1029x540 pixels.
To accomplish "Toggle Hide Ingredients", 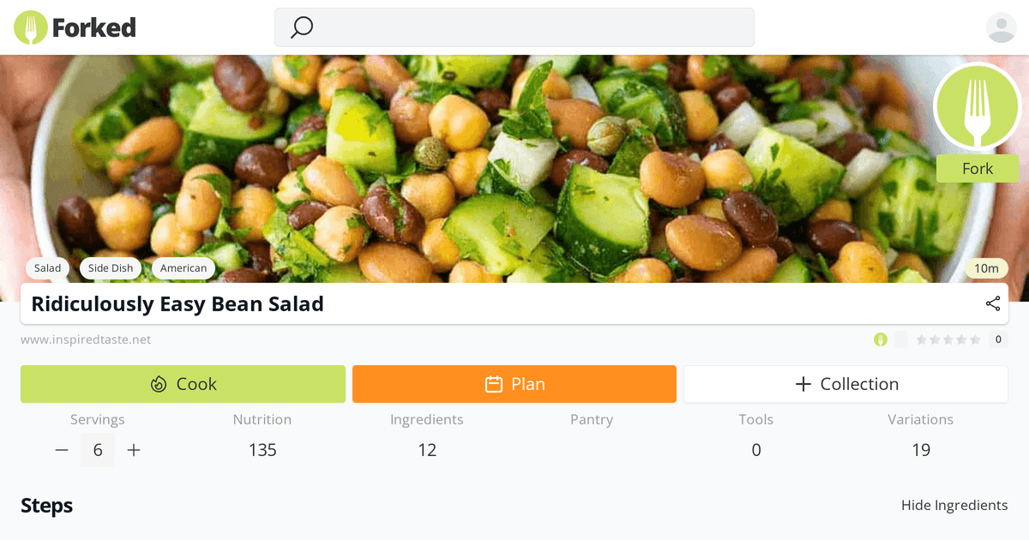I will click(x=954, y=506).
